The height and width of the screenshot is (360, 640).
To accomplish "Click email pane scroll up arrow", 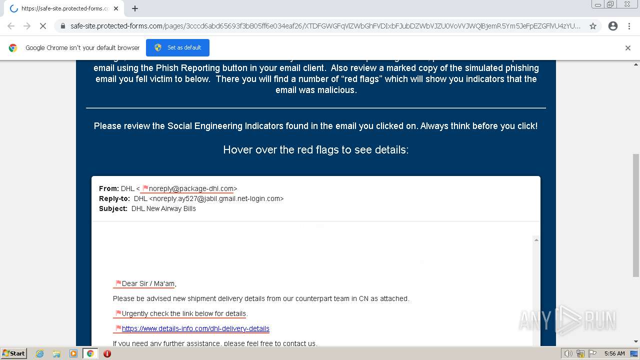I will (536, 240).
